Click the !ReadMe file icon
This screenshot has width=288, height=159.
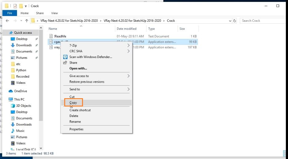51,36
